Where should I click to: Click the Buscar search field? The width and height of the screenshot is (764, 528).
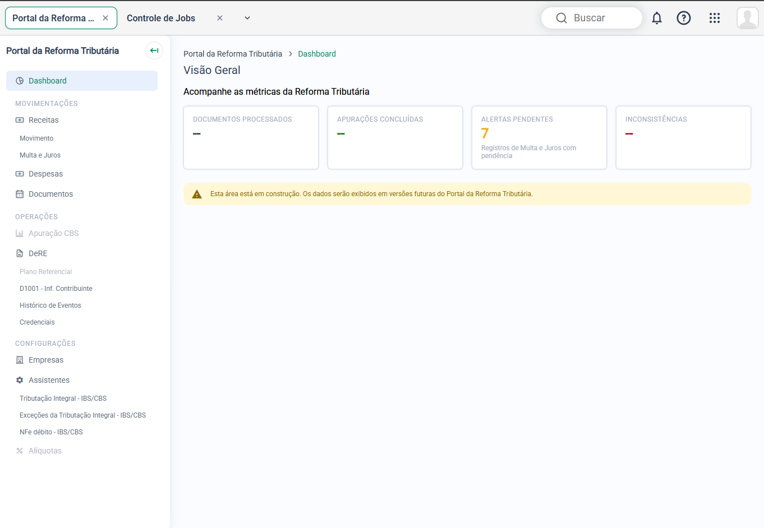pos(592,18)
